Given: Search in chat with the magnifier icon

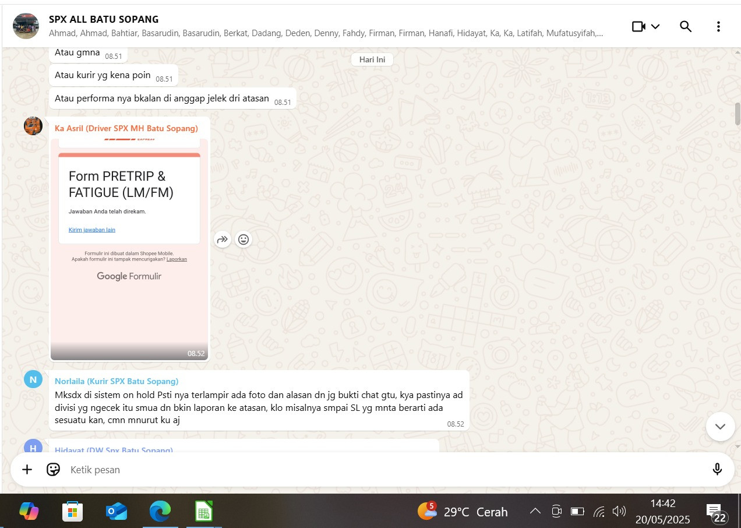Looking at the screenshot, I should tap(686, 26).
